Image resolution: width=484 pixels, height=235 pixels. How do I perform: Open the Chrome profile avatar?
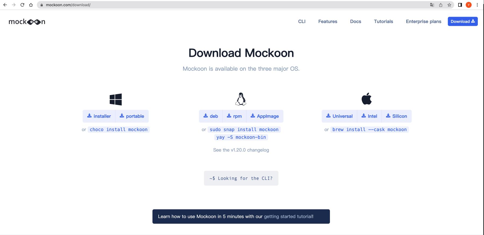tap(469, 5)
